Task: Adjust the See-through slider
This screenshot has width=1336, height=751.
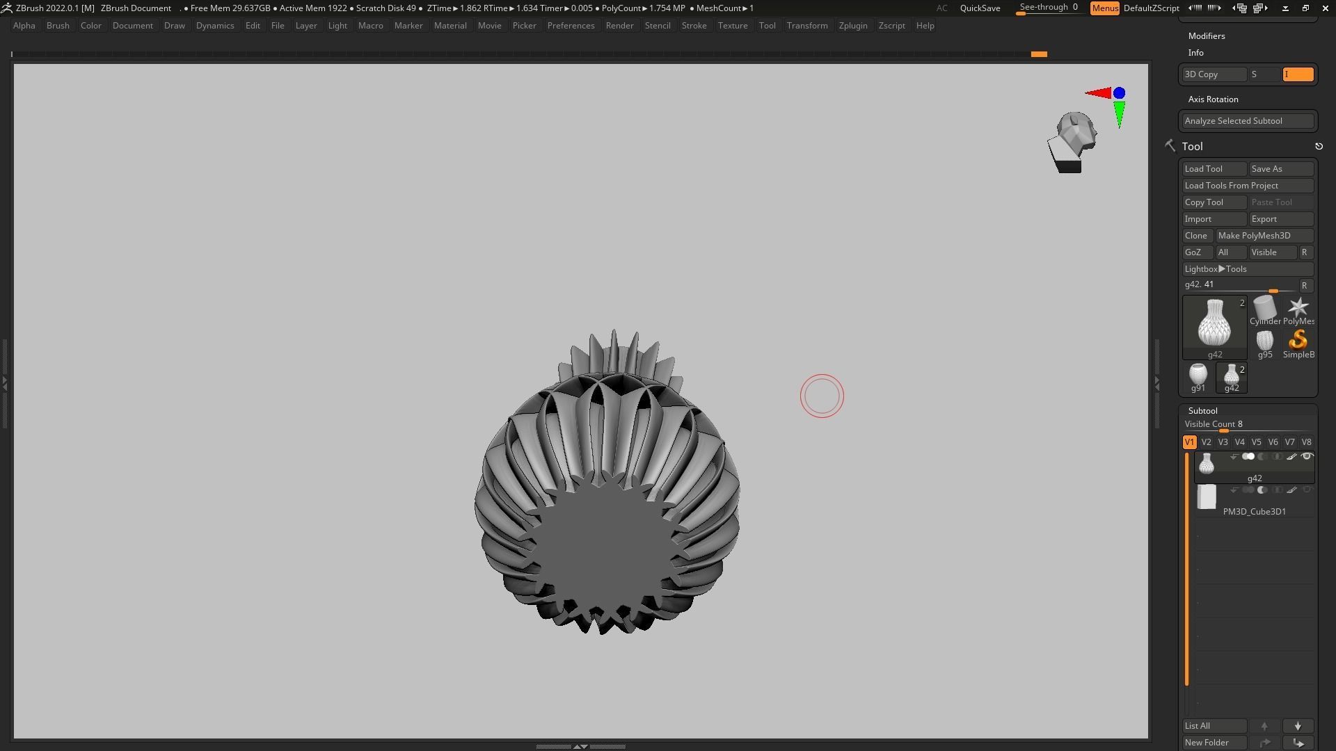Action: click(x=1049, y=8)
